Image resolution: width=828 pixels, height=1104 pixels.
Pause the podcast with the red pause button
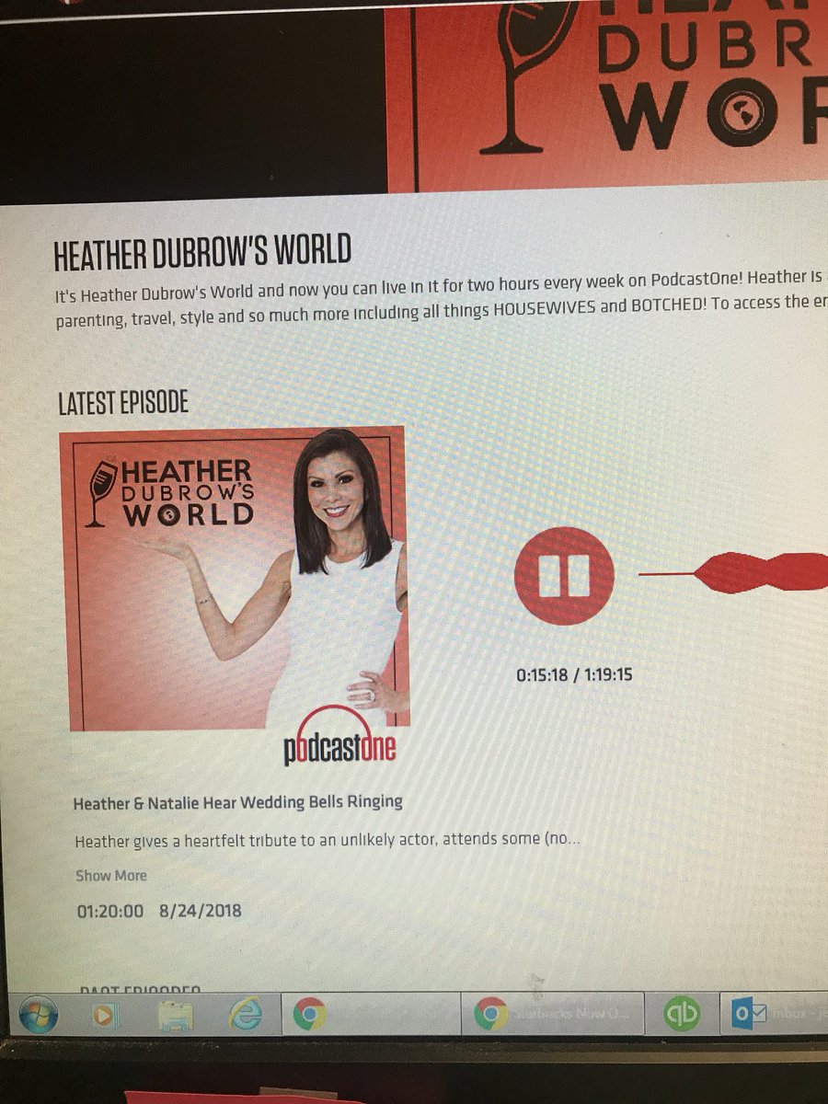[x=563, y=576]
